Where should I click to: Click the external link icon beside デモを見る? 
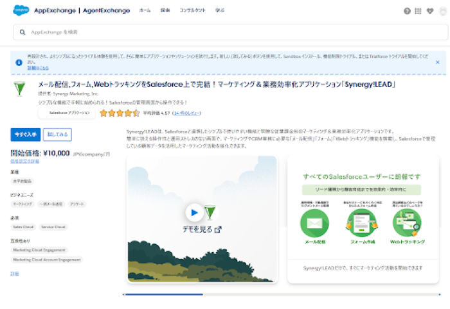(218, 230)
